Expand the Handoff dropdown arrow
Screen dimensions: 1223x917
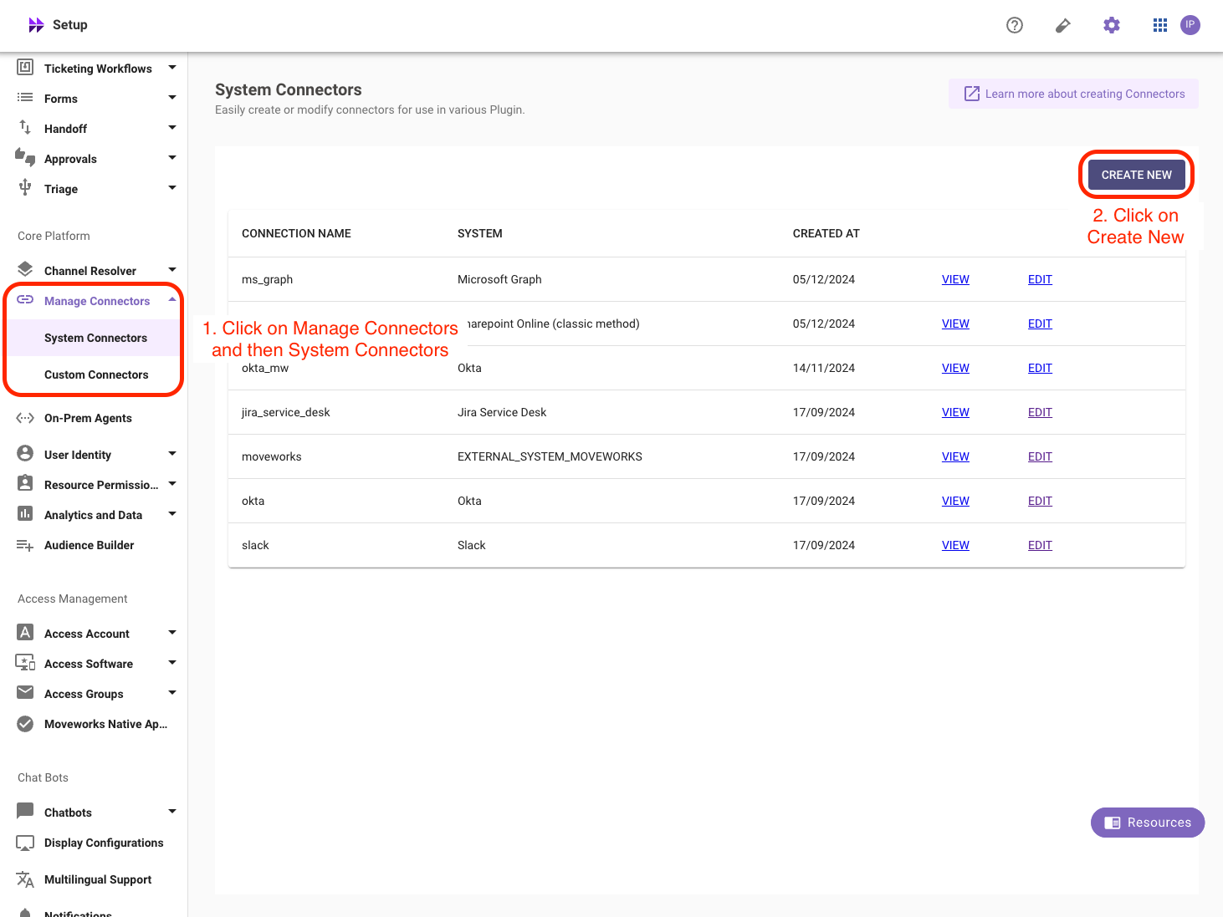pos(172,128)
